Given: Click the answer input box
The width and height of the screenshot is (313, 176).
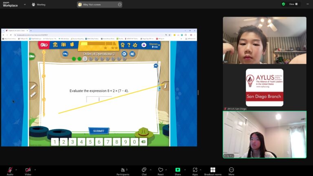Looking at the screenshot, I should tap(99, 99).
